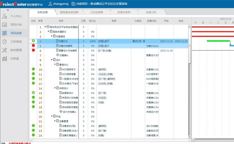Screen dimensions: 234x144
Task: Click the 资源 column header
Action: [x=114, y=21]
